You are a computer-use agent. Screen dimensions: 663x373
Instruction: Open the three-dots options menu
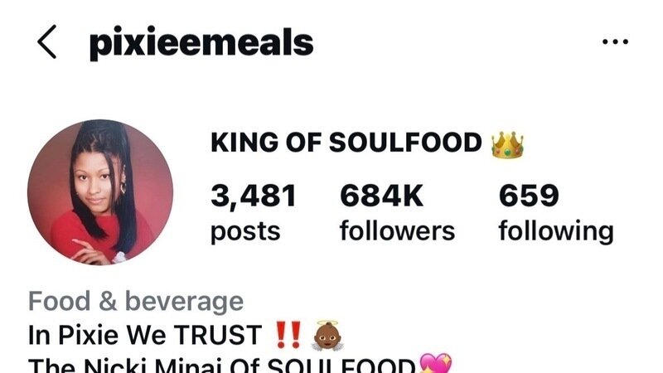pyautogui.click(x=615, y=41)
